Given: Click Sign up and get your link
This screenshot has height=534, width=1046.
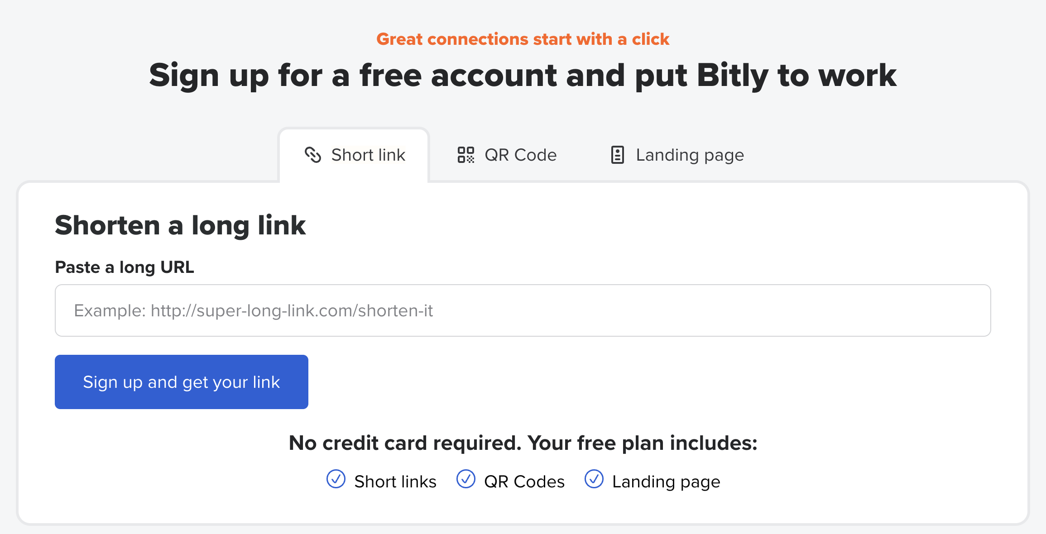Looking at the screenshot, I should [x=181, y=381].
